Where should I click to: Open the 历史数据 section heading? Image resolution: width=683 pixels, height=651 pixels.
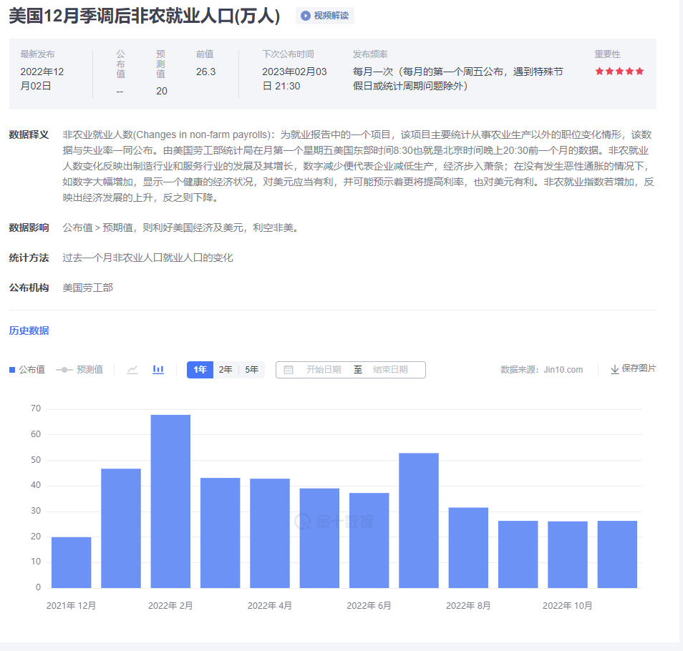coord(29,331)
